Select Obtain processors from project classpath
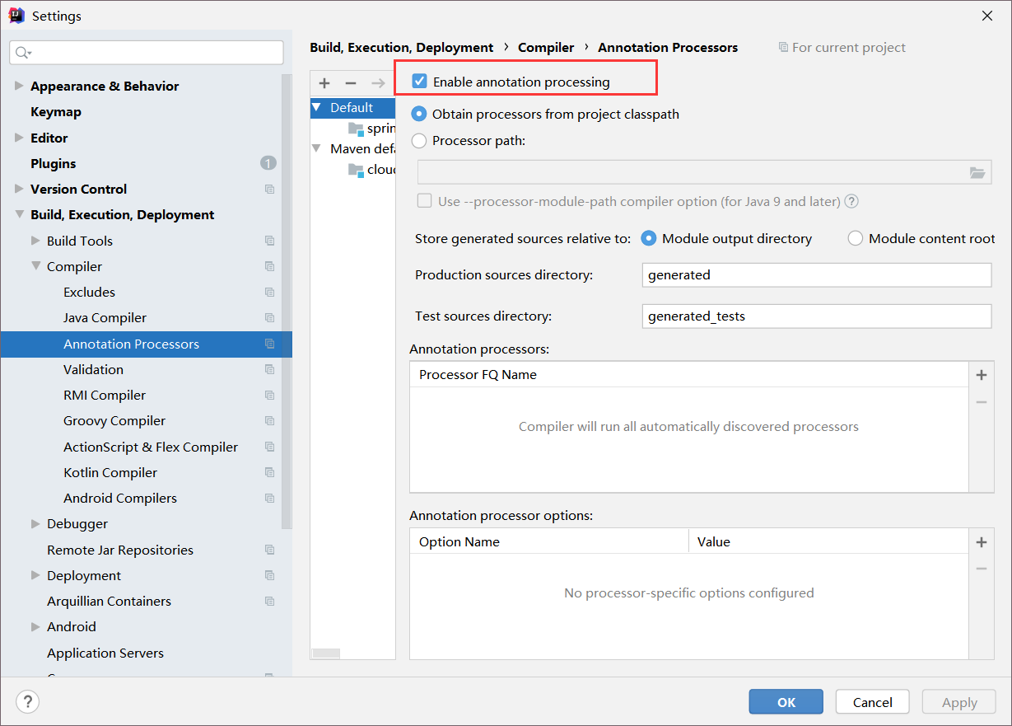 419,115
